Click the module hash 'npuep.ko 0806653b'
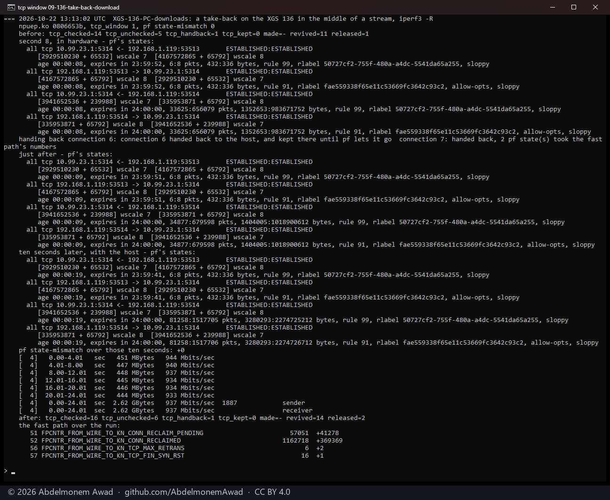 (51, 26)
